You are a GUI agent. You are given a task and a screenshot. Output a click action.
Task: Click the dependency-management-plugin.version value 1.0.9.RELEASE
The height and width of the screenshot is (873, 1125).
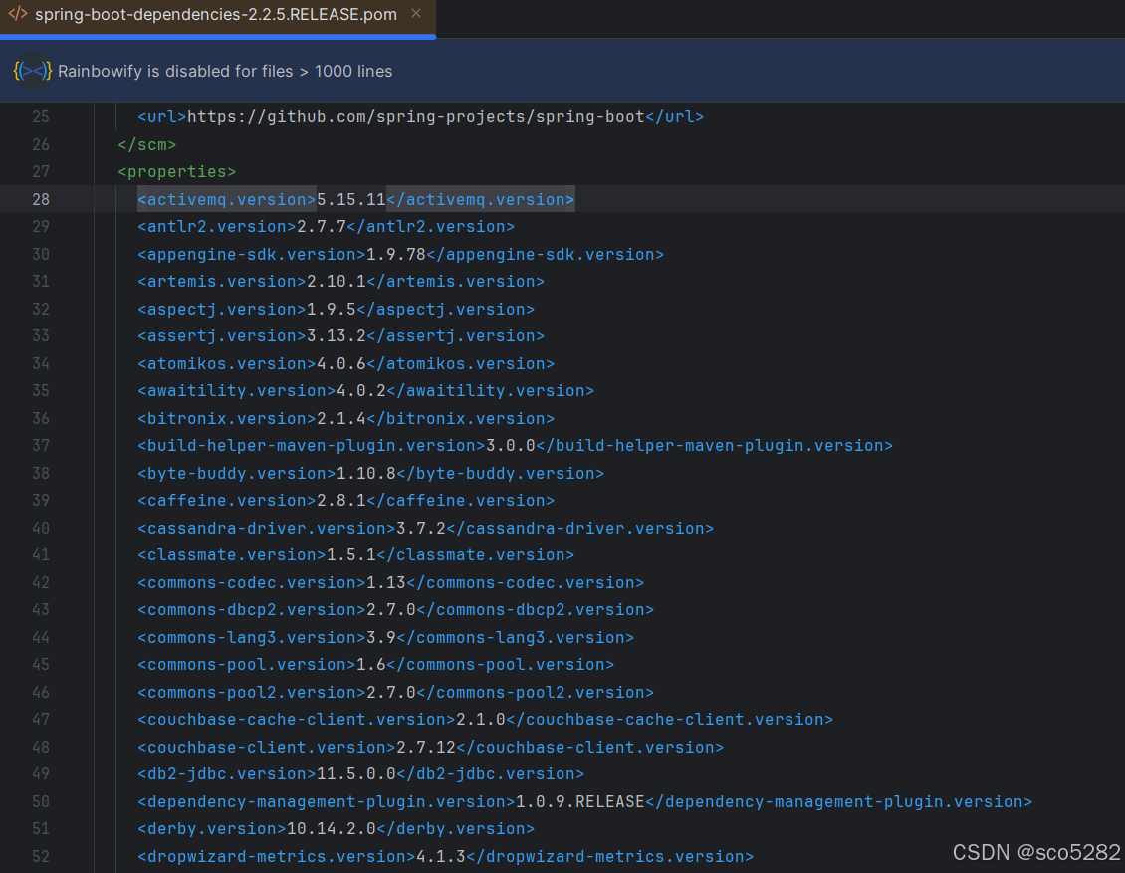[580, 802]
